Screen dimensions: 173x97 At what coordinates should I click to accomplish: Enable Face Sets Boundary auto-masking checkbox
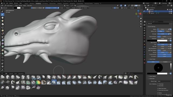(x=158, y=90)
